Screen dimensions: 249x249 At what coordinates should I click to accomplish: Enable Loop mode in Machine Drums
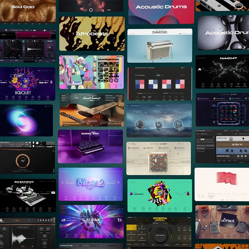(x=158, y=75)
